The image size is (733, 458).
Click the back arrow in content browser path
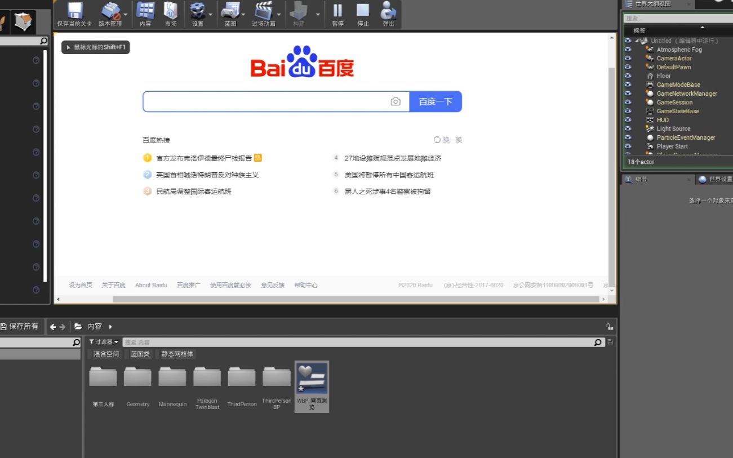[53, 327]
